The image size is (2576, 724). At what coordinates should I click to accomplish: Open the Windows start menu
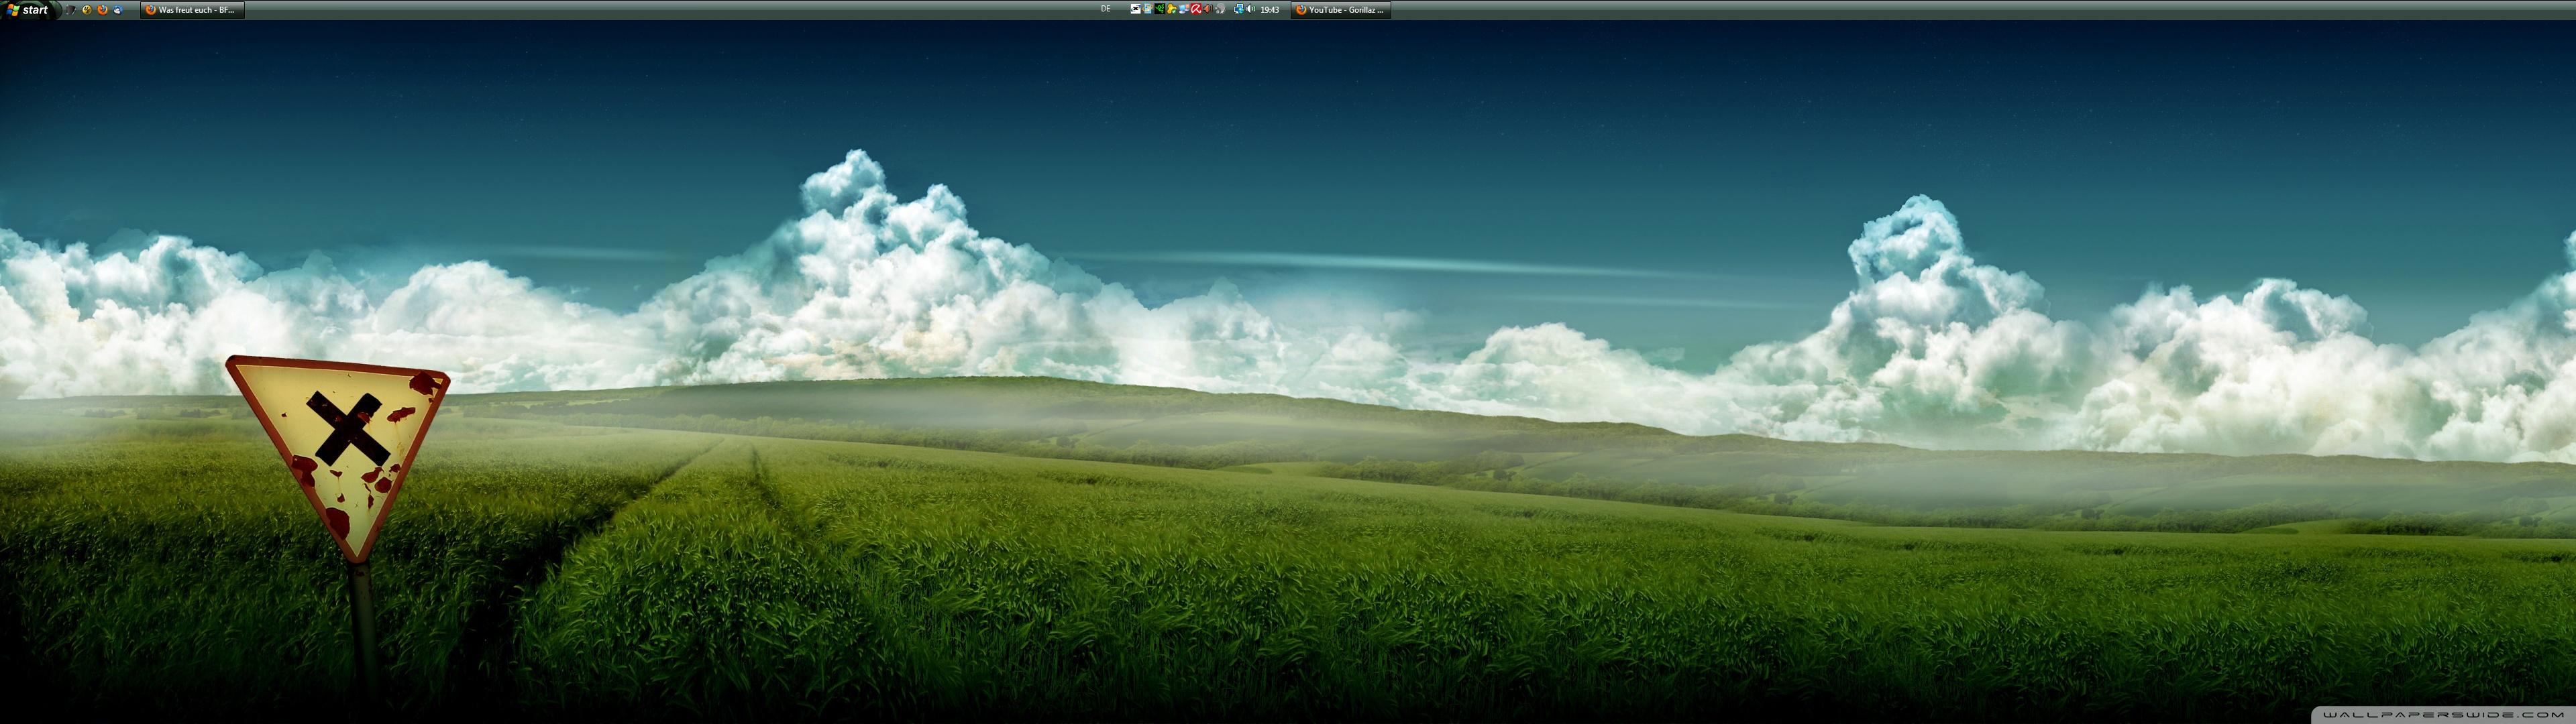point(28,10)
